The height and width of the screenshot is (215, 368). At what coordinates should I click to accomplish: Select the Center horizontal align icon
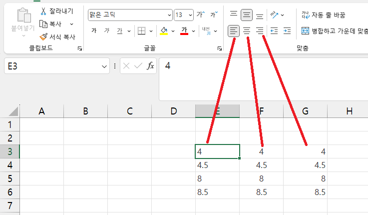coord(247,31)
